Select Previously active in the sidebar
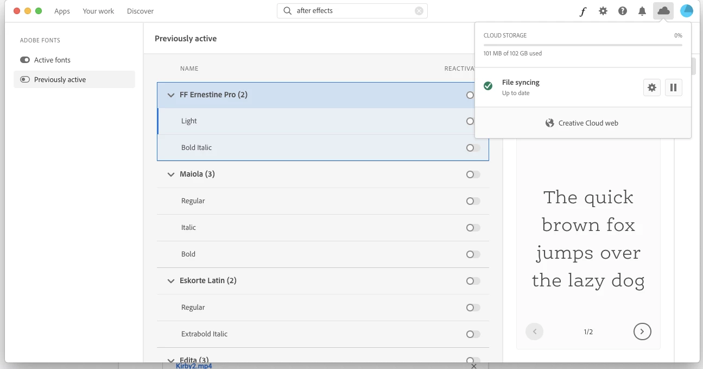The height and width of the screenshot is (369, 703). (74, 79)
